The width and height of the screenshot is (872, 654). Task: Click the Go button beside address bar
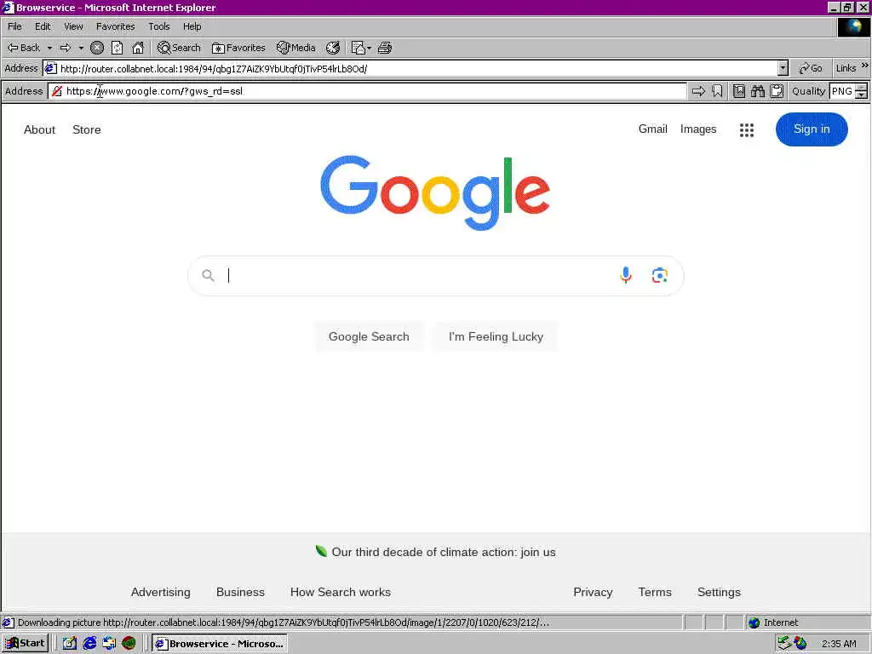click(x=811, y=68)
